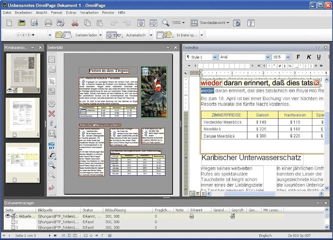Click the rotate image tool icon
Viewport: 333px width, 240px height.
[x=52, y=155]
